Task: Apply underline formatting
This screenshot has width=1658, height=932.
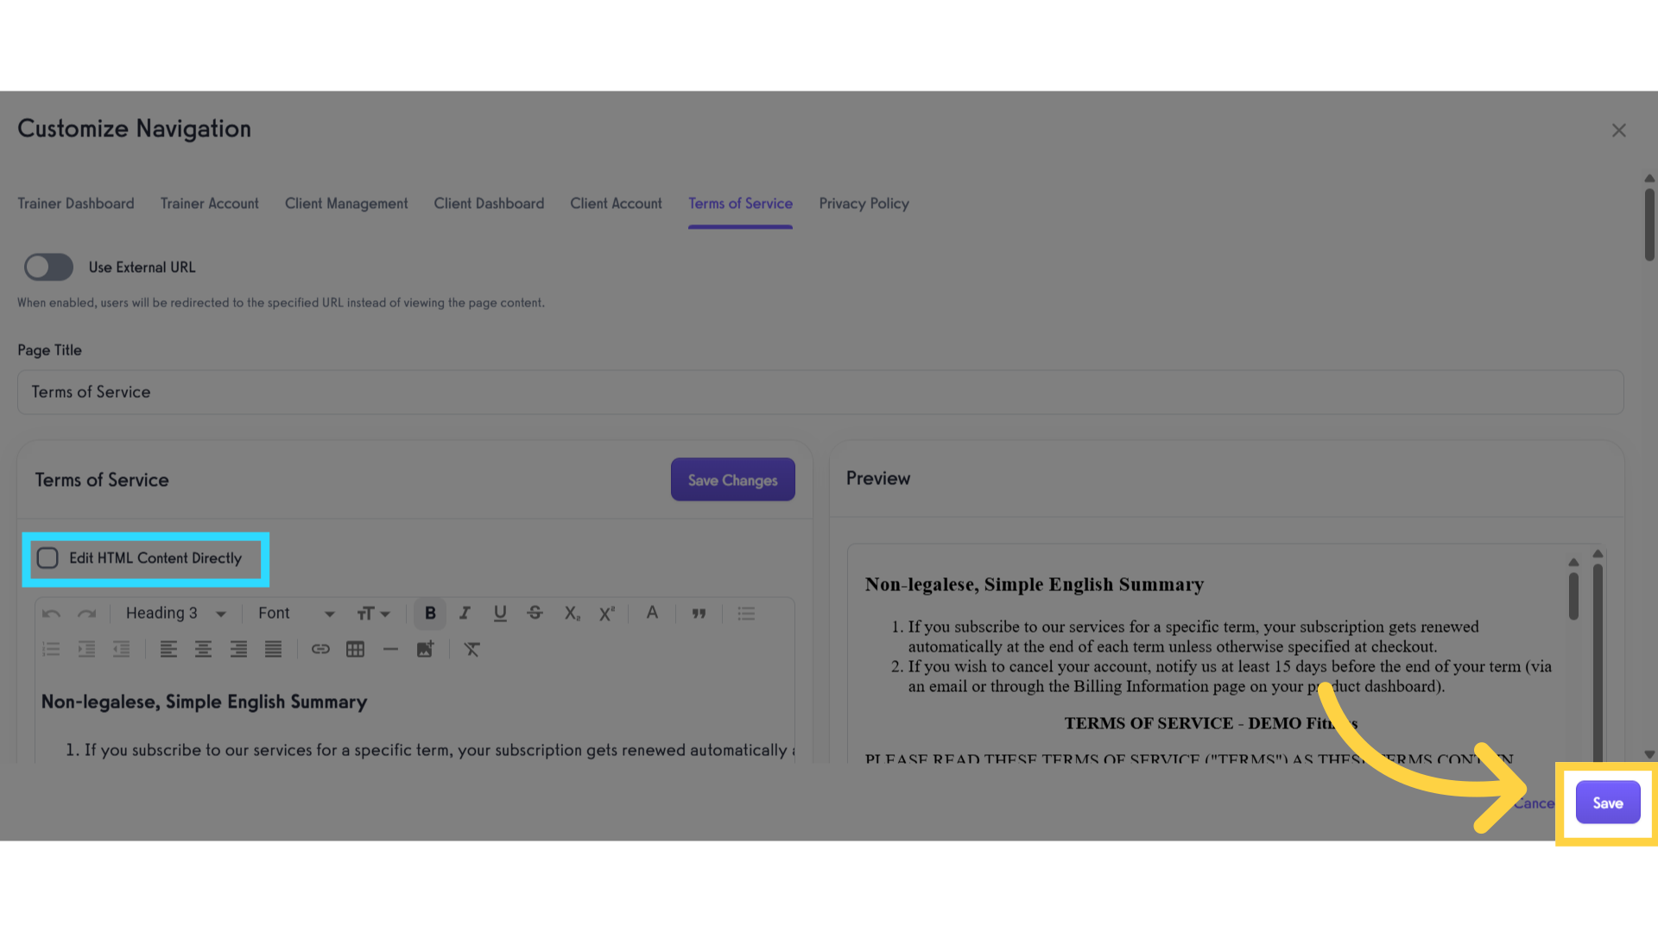Action: pos(500,614)
